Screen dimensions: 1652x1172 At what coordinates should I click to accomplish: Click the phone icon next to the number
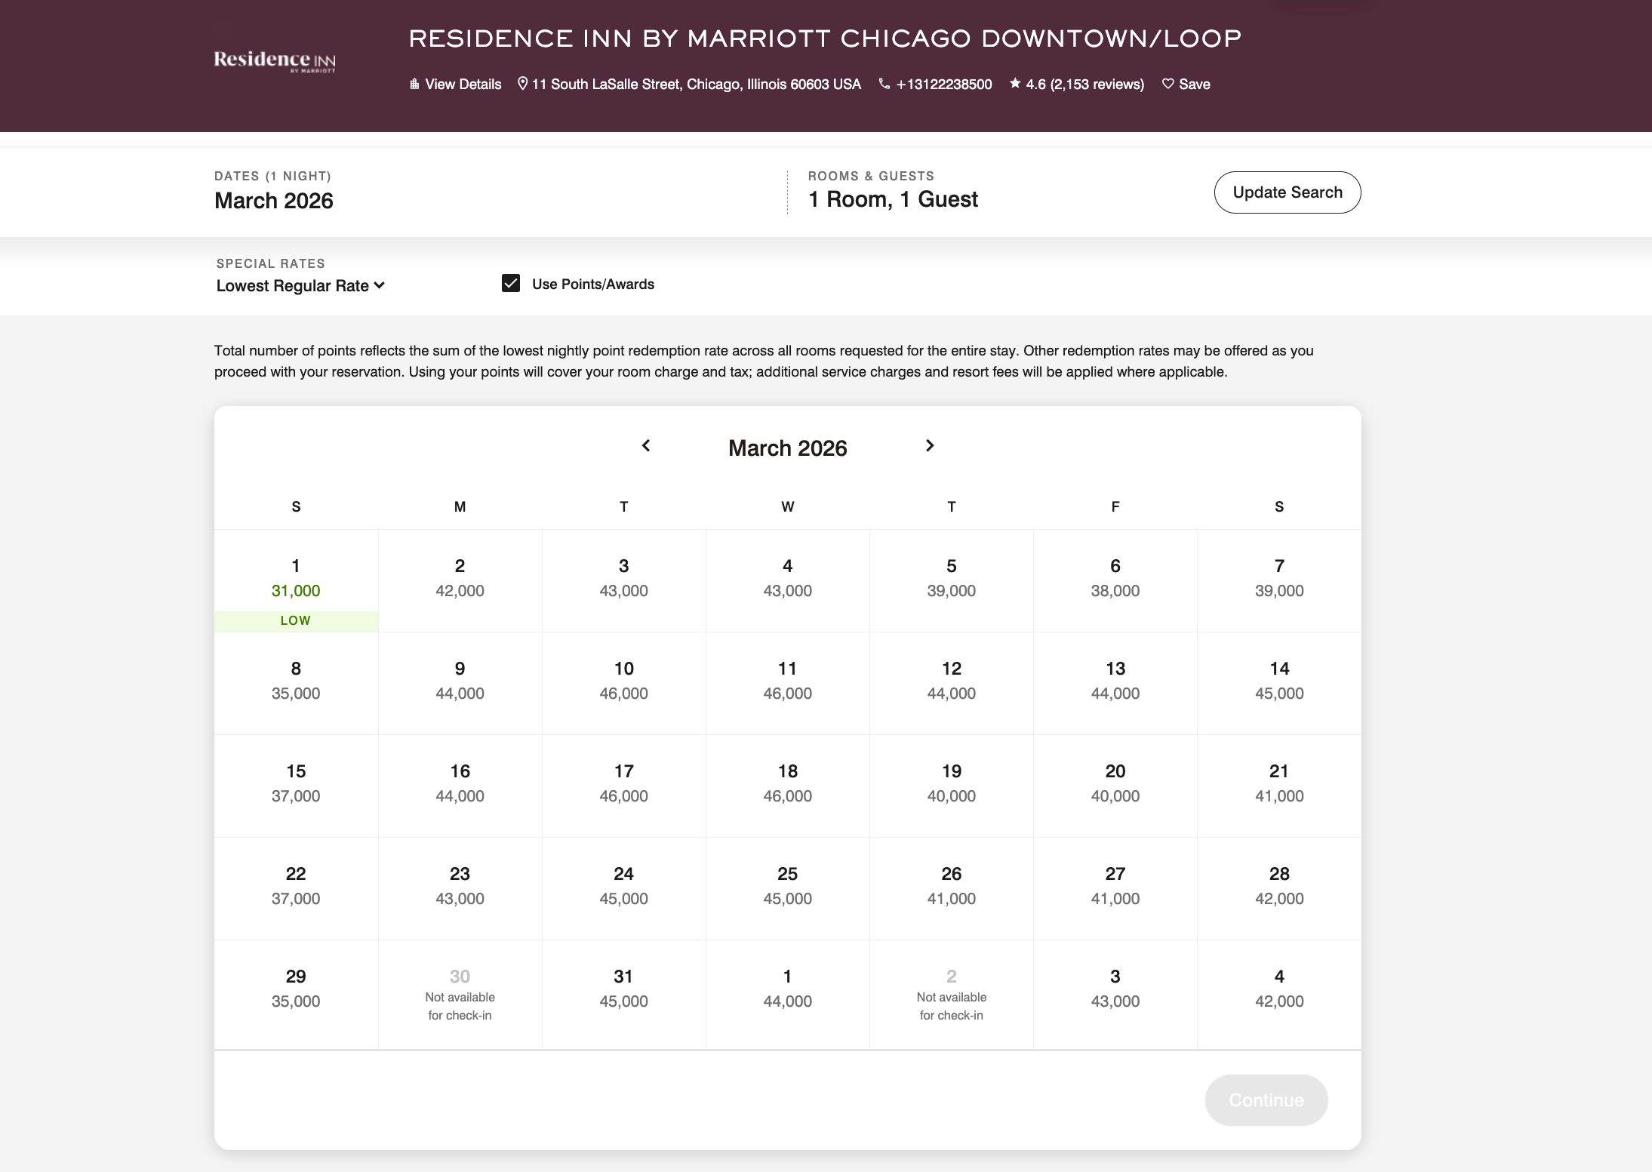[884, 84]
